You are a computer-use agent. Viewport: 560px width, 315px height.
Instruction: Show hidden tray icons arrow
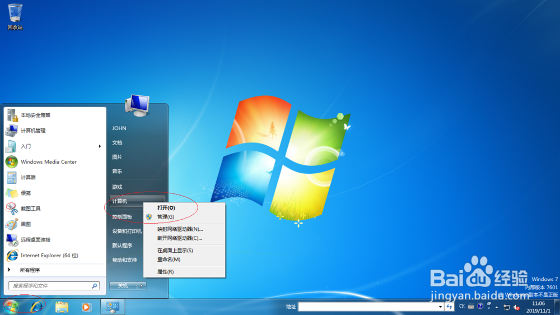click(496, 307)
